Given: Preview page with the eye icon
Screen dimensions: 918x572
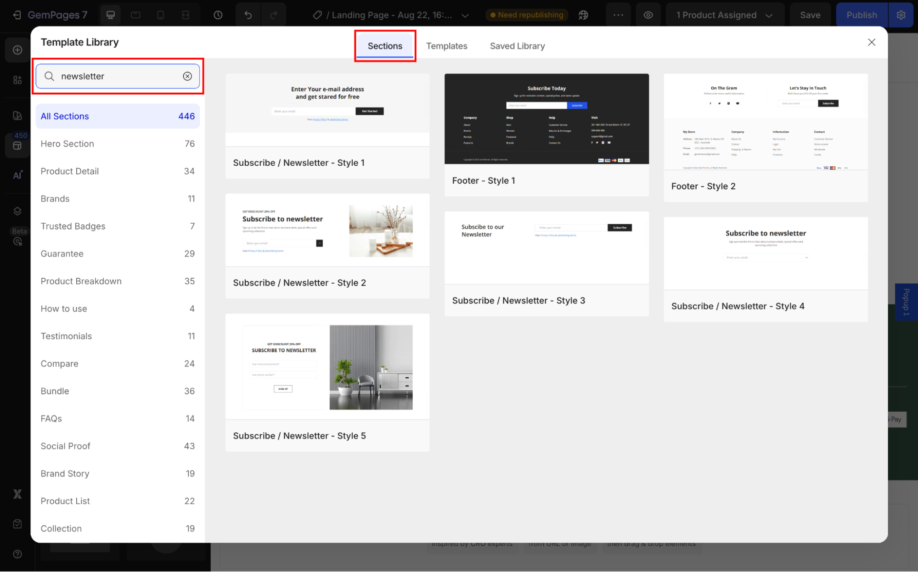Looking at the screenshot, I should [x=648, y=15].
